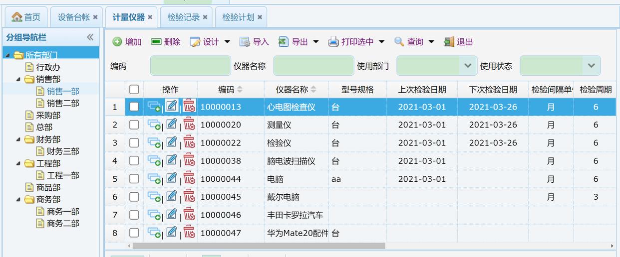The width and height of the screenshot is (620, 257).
Task: Tick checkbox for 心电图检查仪 row
Action: (134, 107)
